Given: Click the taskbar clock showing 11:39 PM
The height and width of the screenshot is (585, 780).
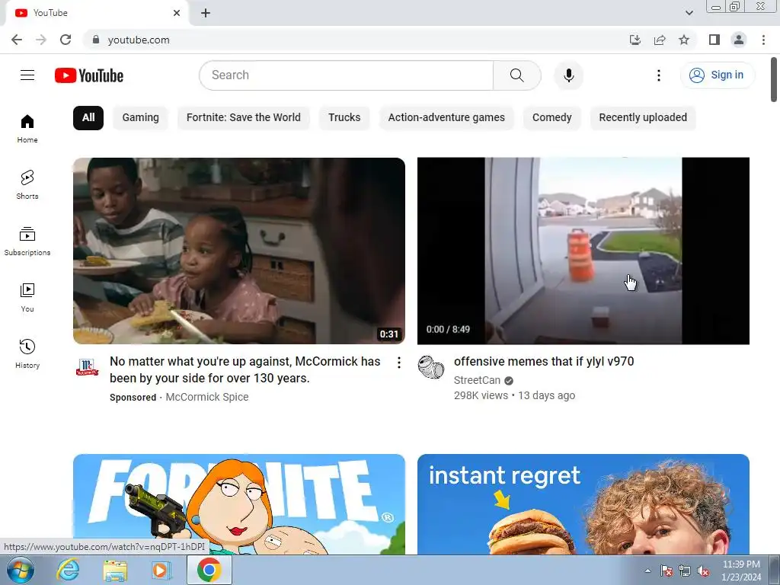Looking at the screenshot, I should click(x=741, y=571).
